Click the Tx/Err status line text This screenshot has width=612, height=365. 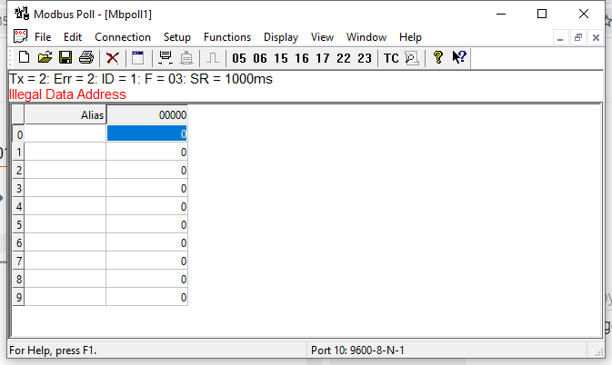(141, 79)
